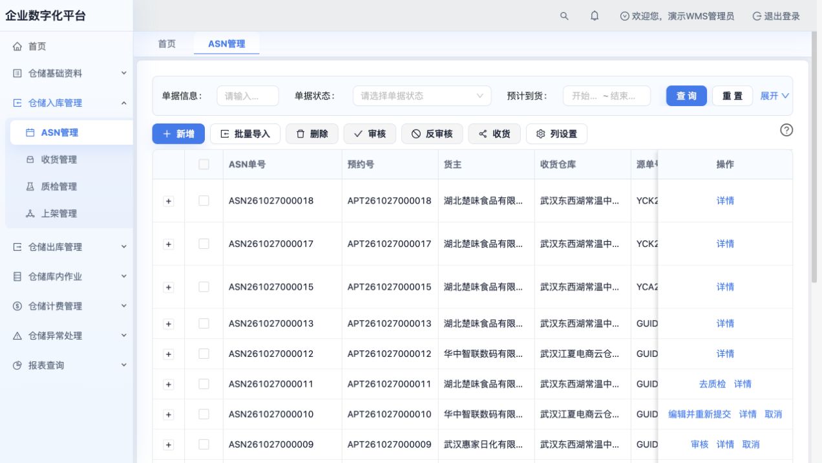Expand more filters via 展开
The width and height of the screenshot is (822, 463).
pos(775,96)
